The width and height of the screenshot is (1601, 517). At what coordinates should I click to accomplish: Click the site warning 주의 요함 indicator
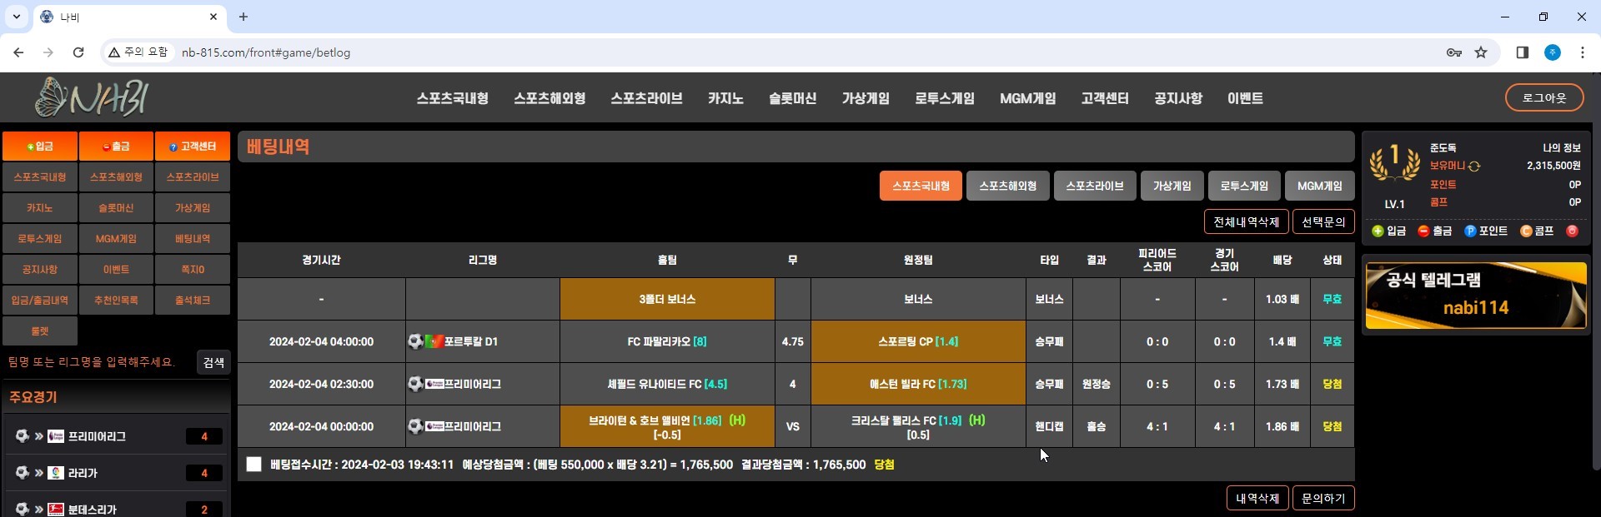click(138, 52)
